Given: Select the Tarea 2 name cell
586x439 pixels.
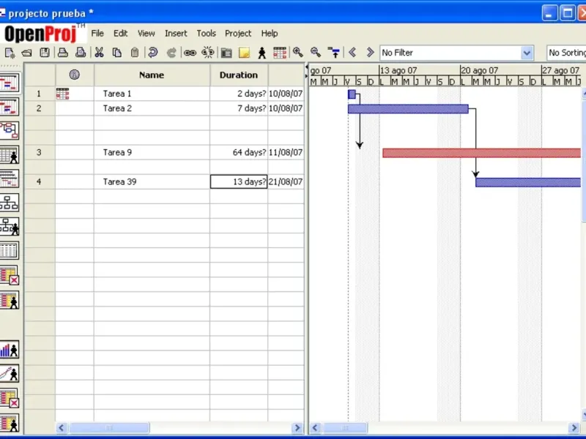Looking at the screenshot, I should point(152,108).
